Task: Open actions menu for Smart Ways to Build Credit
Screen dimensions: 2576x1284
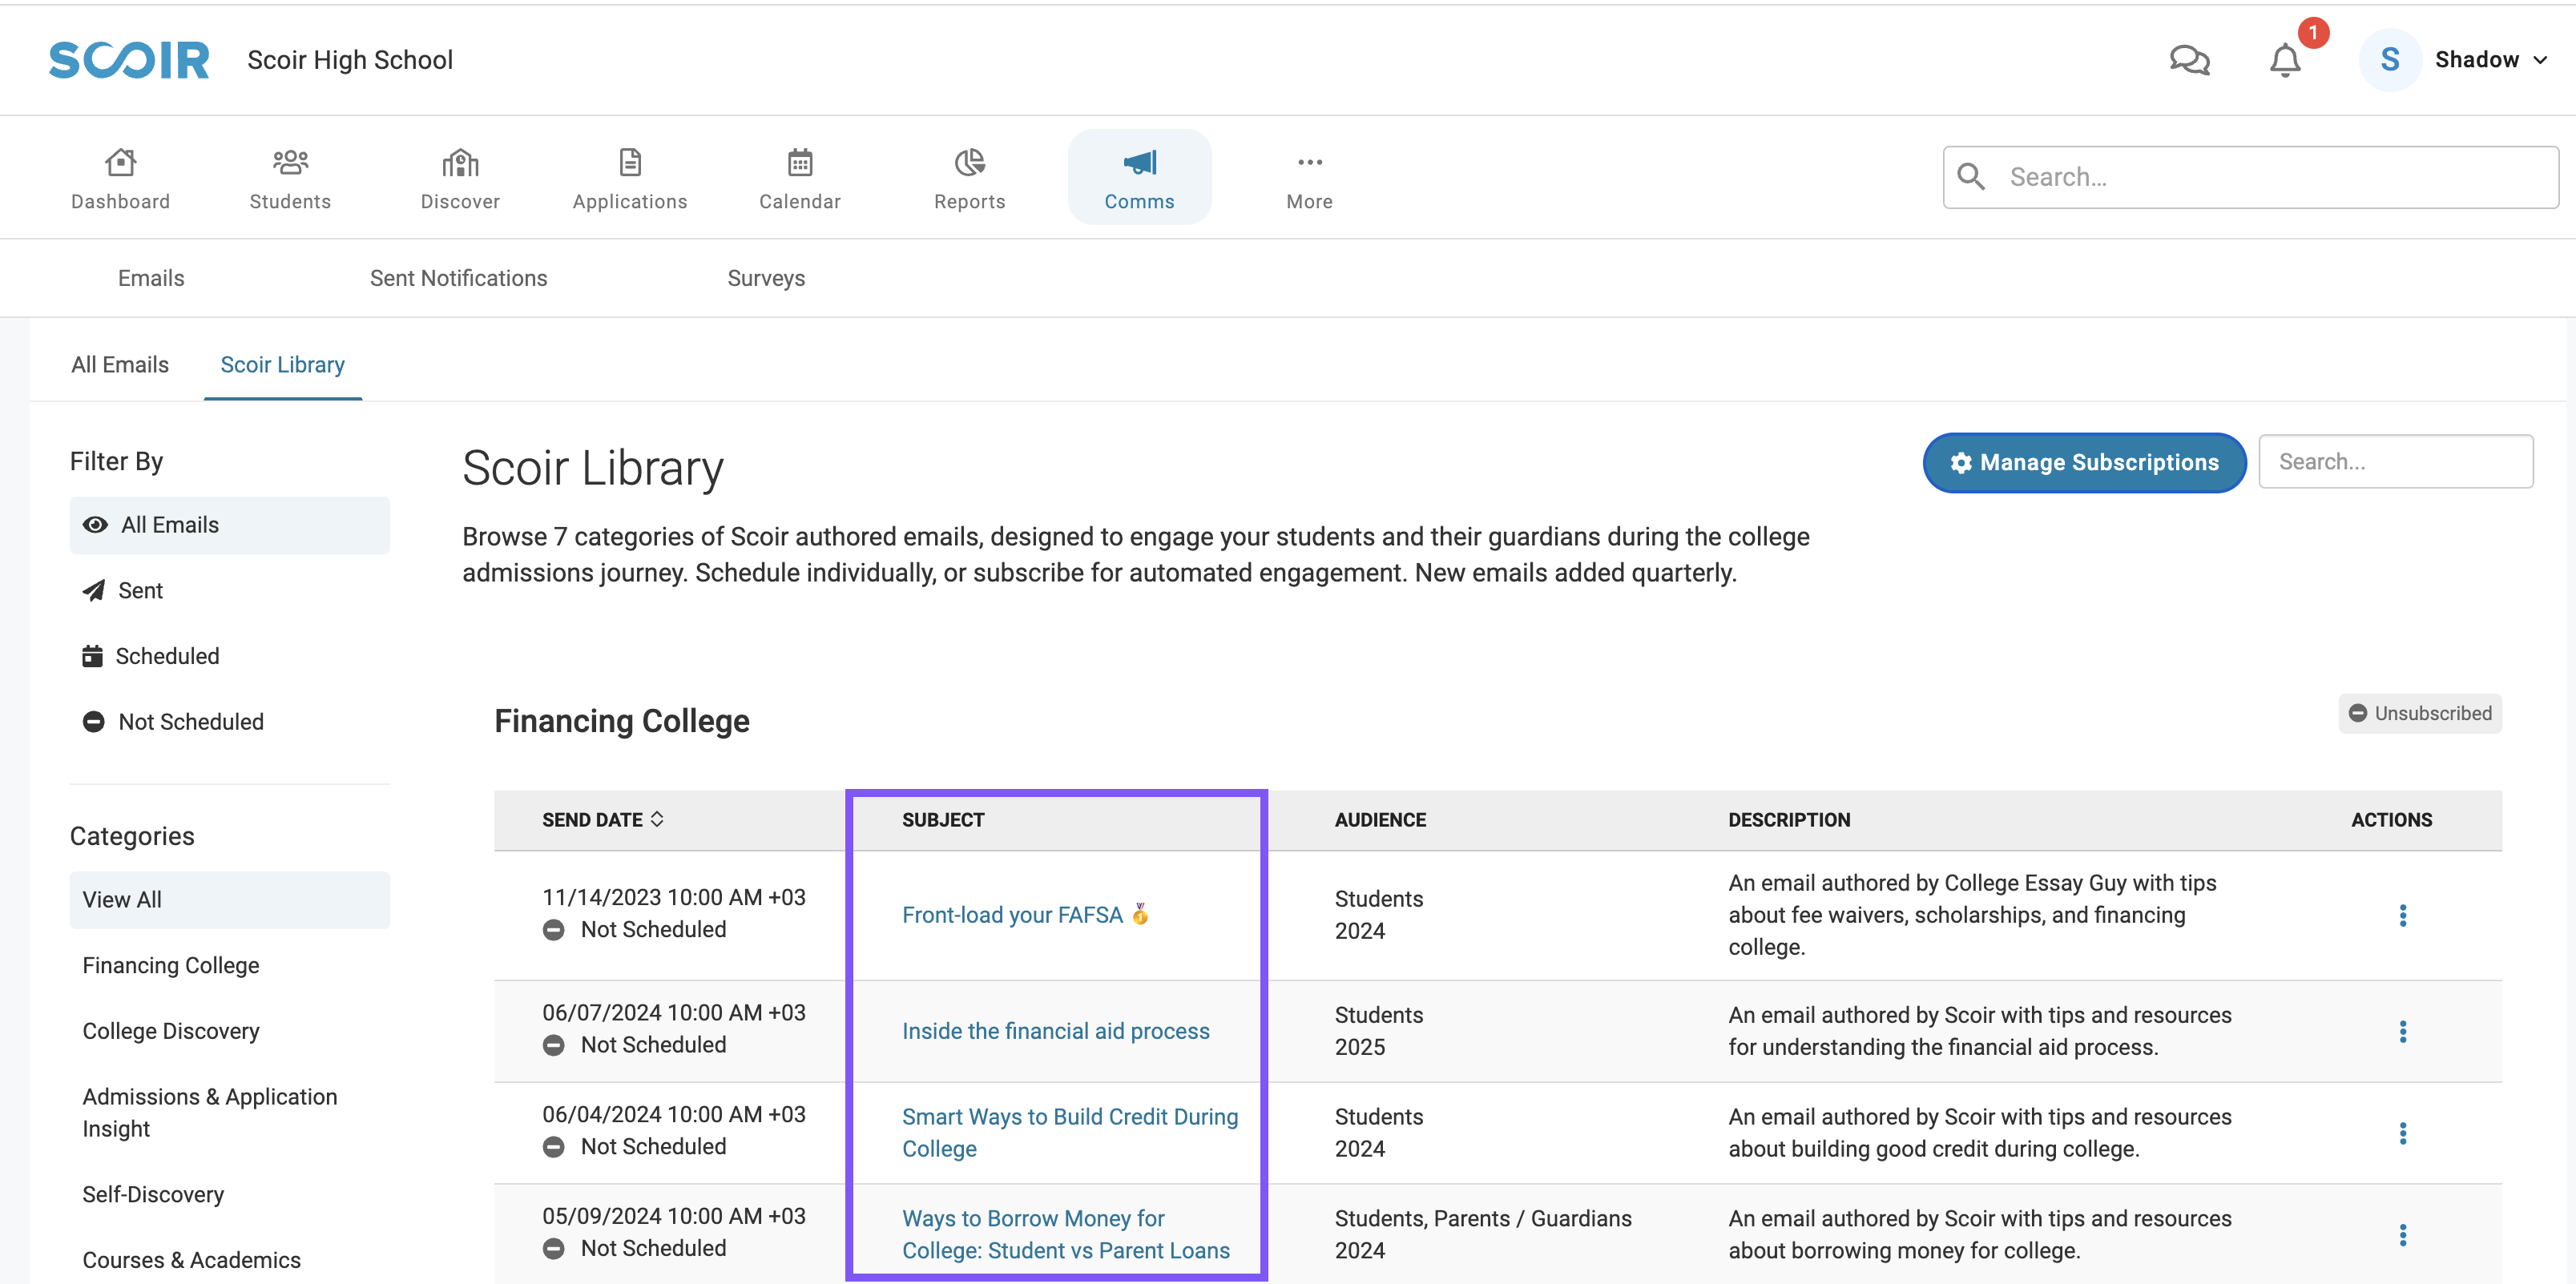Action: [x=2402, y=1133]
